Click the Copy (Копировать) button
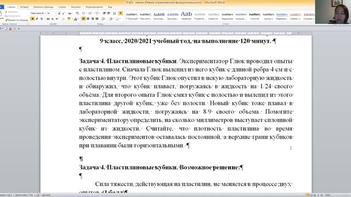 coord(13,16)
